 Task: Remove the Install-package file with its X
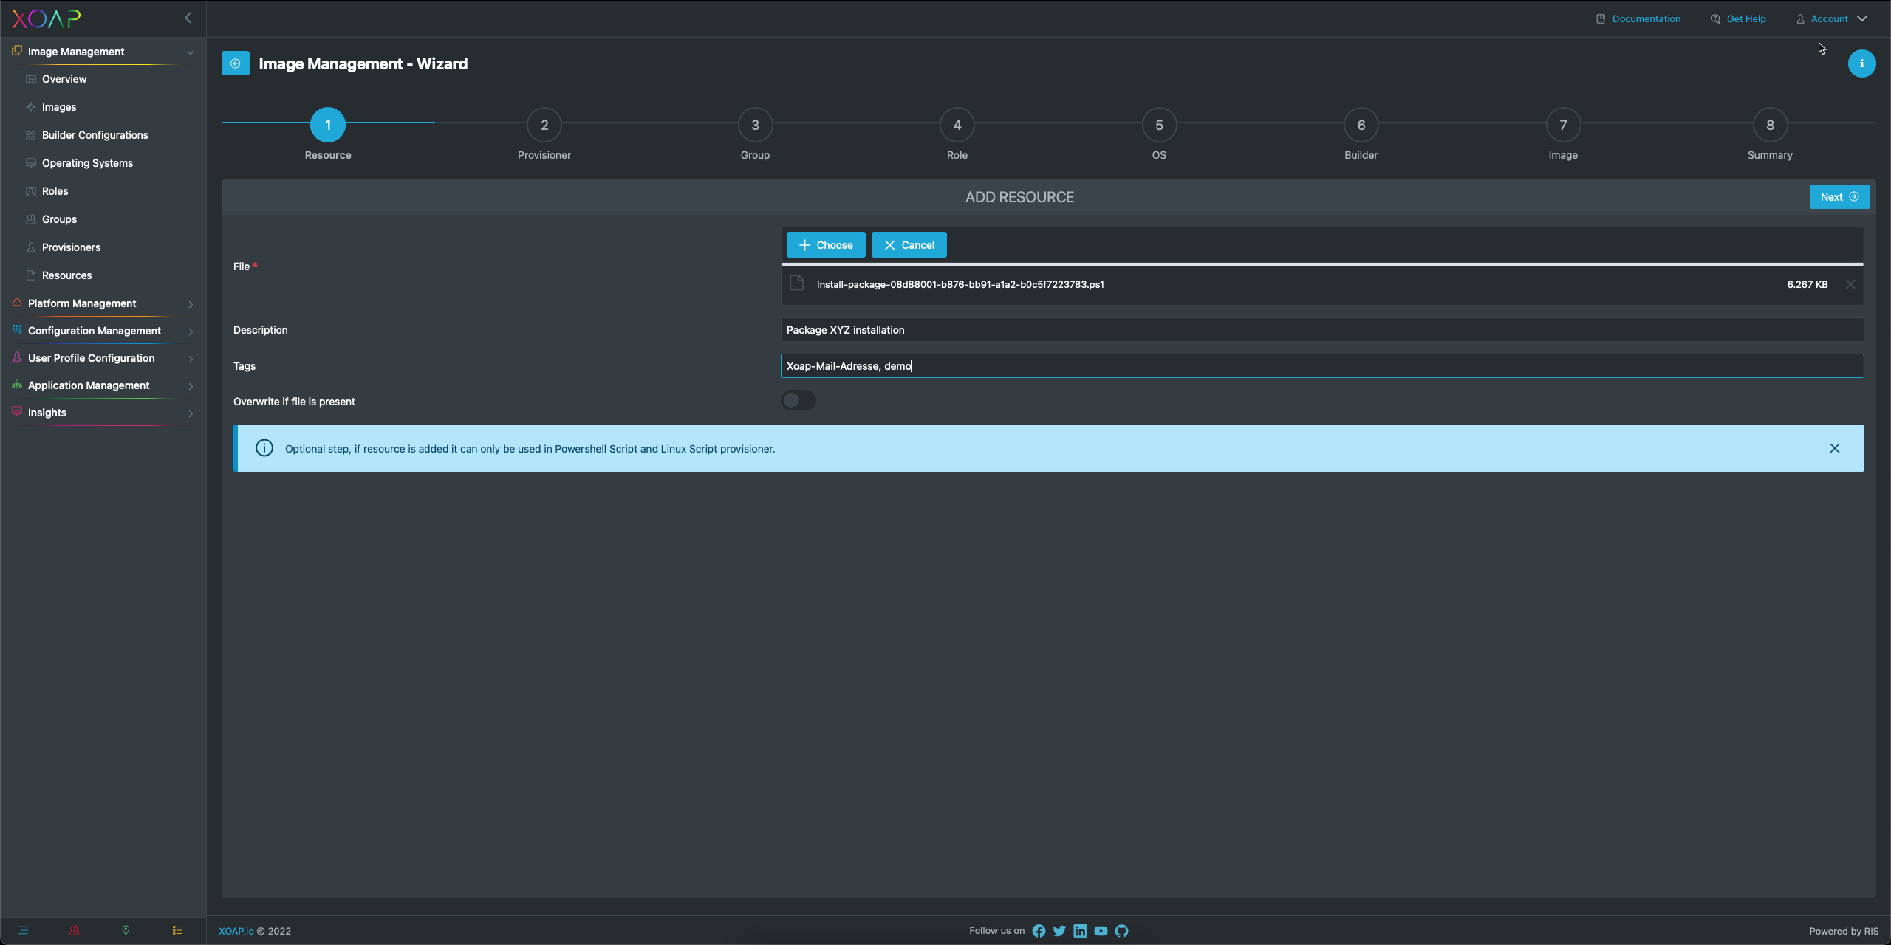click(1850, 284)
